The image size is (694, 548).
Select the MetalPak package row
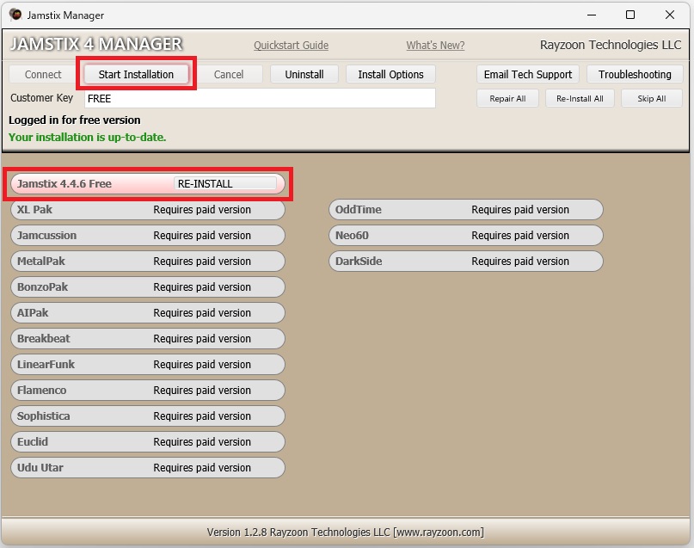coord(147,262)
